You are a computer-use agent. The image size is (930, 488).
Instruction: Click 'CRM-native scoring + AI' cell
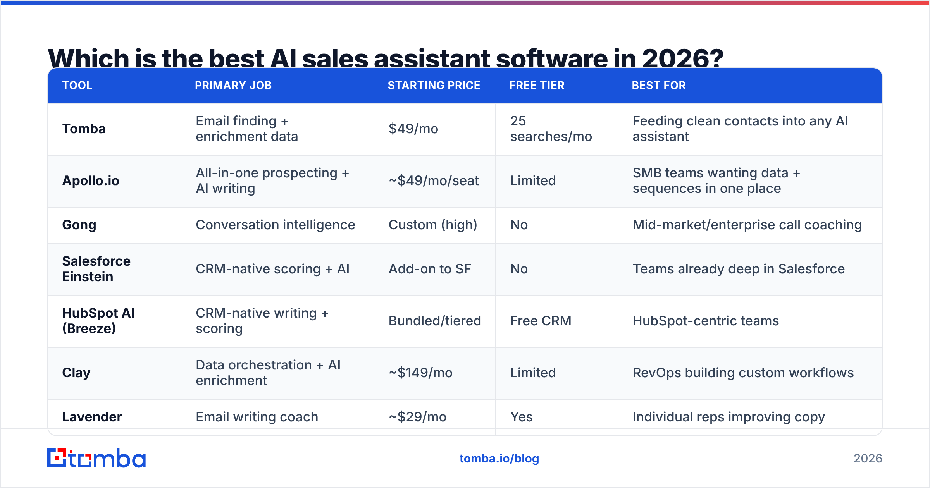(277, 269)
